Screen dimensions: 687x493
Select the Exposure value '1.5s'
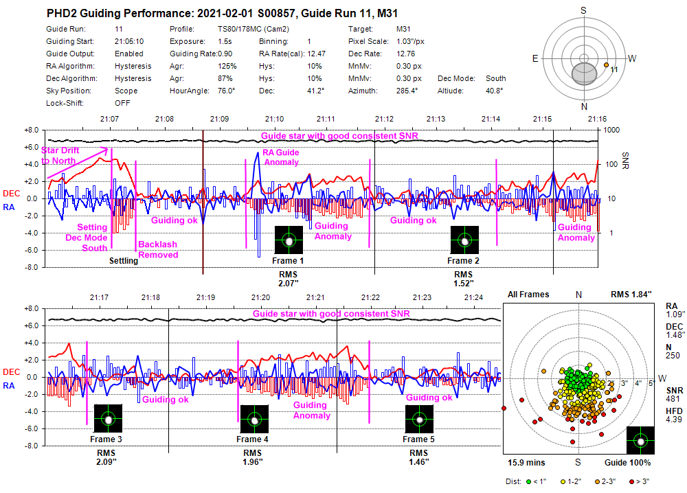click(225, 42)
